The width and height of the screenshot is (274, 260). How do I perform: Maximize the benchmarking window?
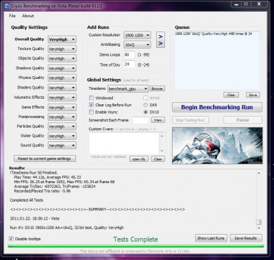[246, 4]
